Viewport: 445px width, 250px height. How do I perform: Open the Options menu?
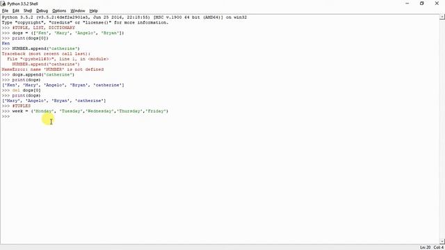59,11
